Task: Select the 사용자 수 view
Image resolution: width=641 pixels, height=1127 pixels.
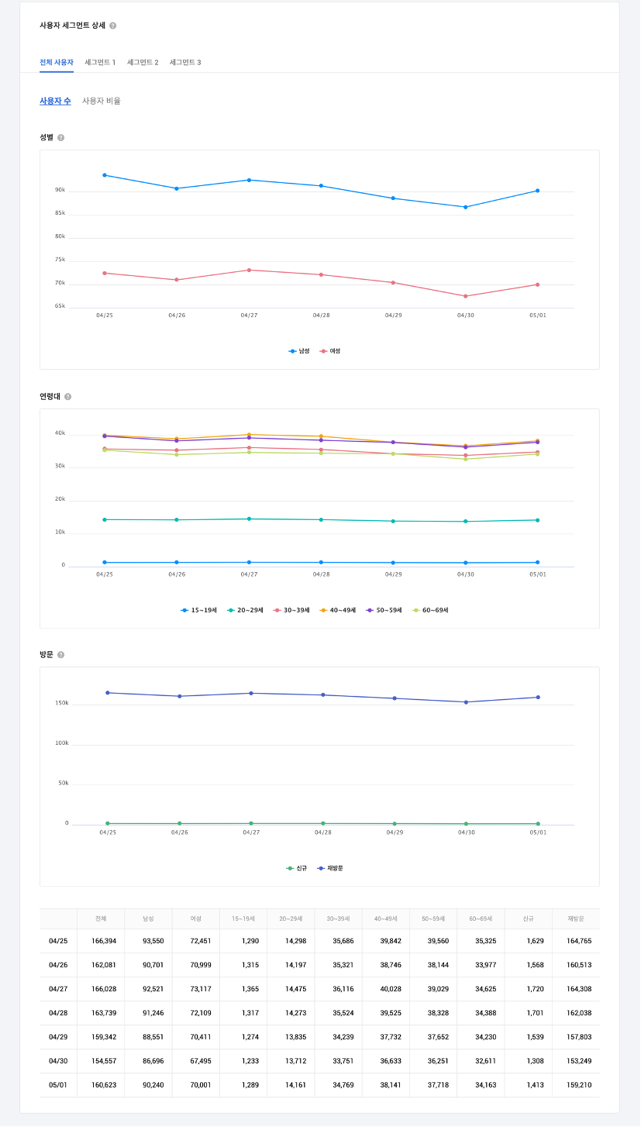Action: (55, 101)
